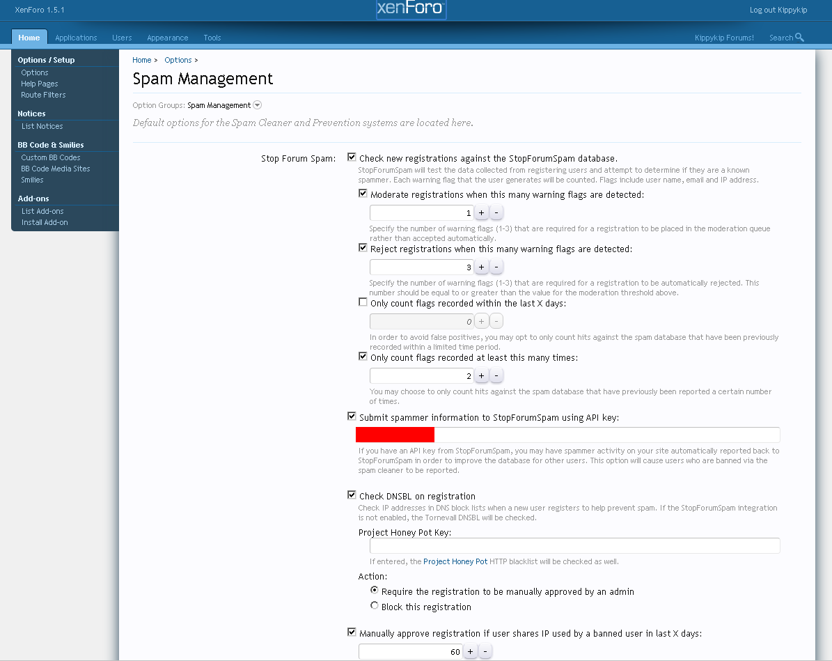Decrease moderate registrations warning flag count

(496, 213)
